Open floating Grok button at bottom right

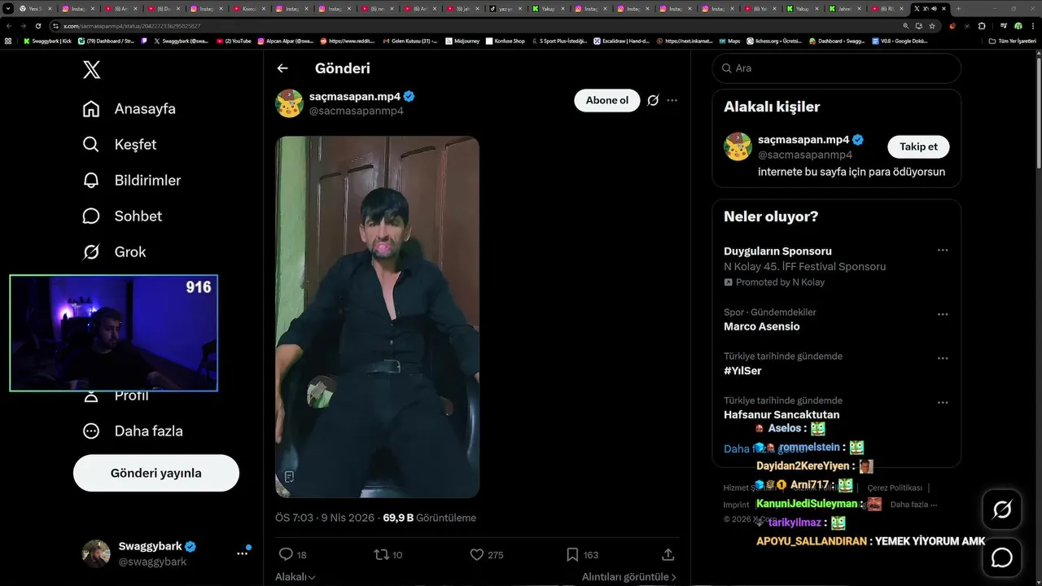coord(1002,509)
